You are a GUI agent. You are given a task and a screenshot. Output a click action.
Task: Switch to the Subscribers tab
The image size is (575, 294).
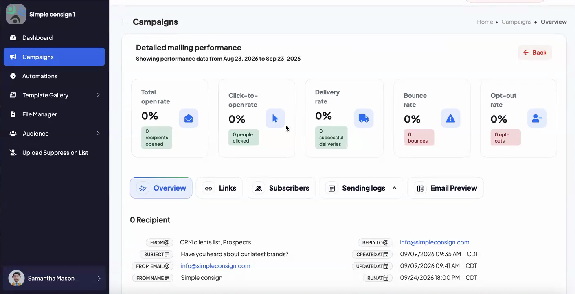281,188
